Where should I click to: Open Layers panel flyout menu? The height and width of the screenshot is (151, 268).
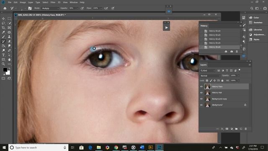point(250,65)
